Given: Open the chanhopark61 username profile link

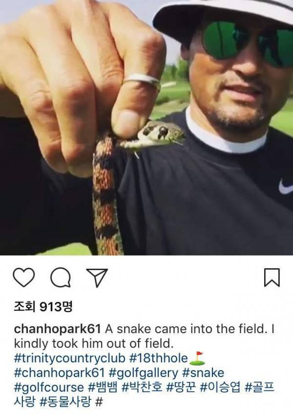Looking at the screenshot, I should 58,329.
